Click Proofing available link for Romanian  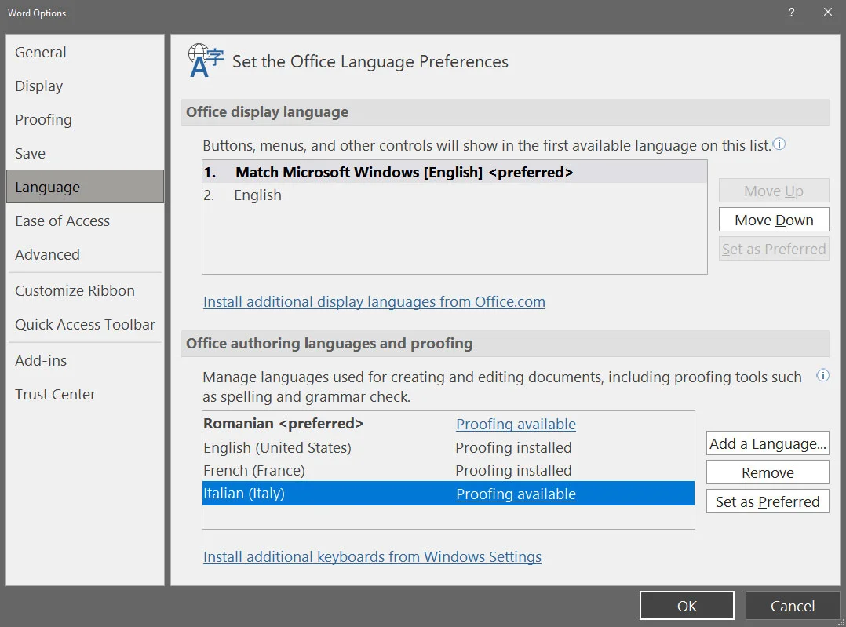pos(516,424)
